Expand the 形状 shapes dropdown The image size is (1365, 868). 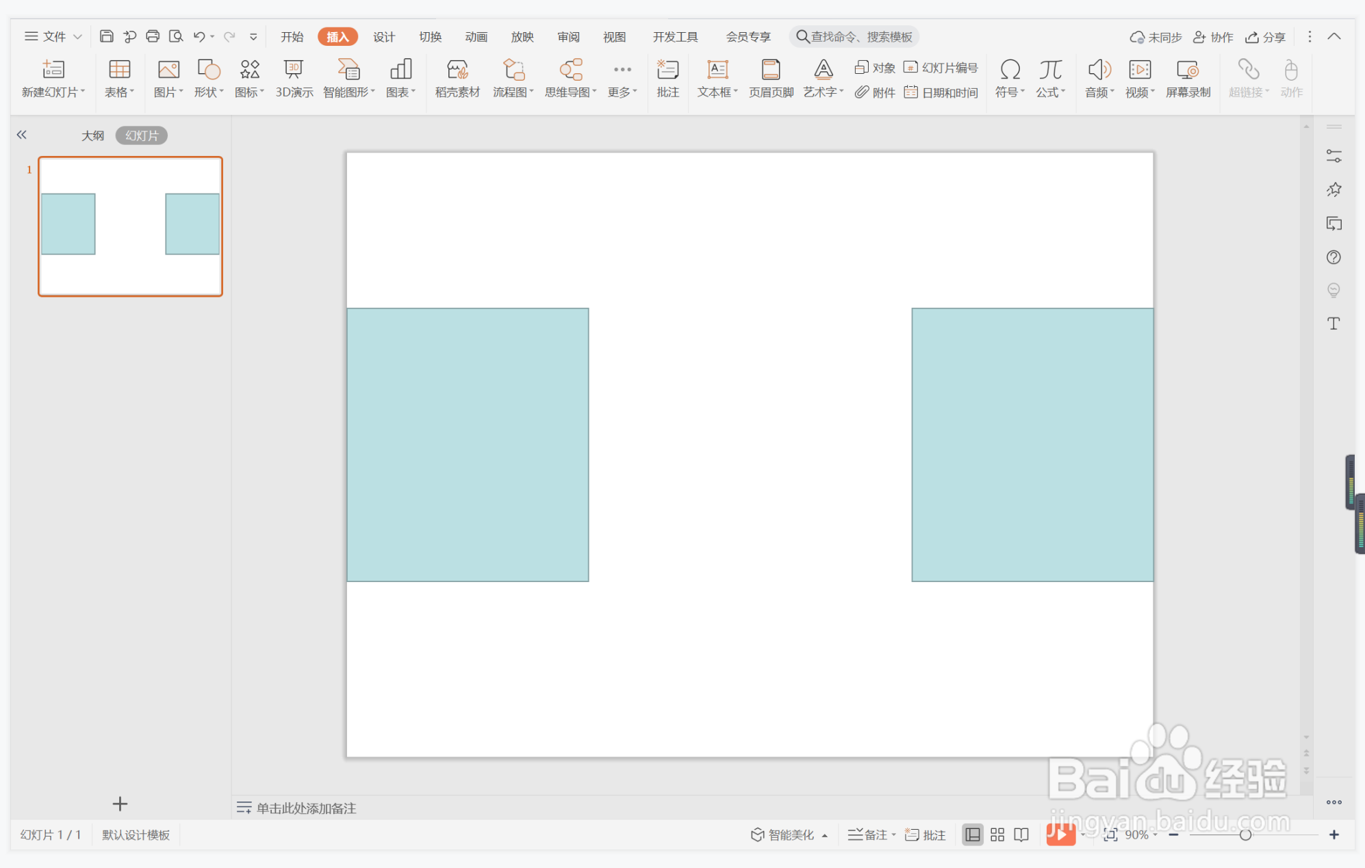point(209,92)
